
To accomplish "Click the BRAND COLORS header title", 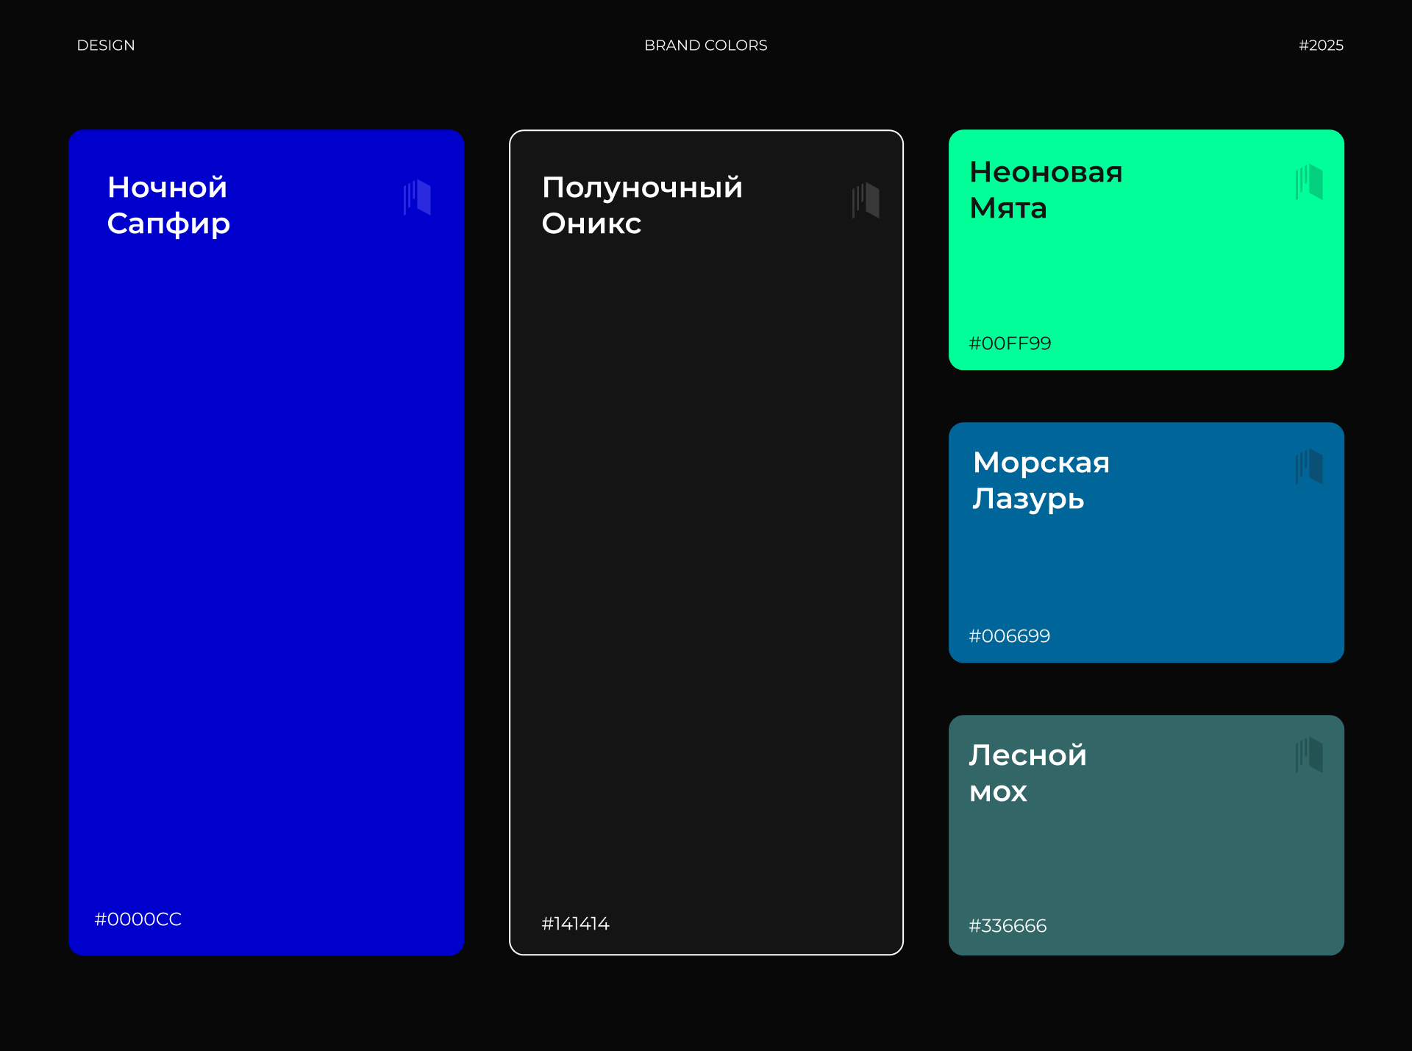I will [x=705, y=46].
